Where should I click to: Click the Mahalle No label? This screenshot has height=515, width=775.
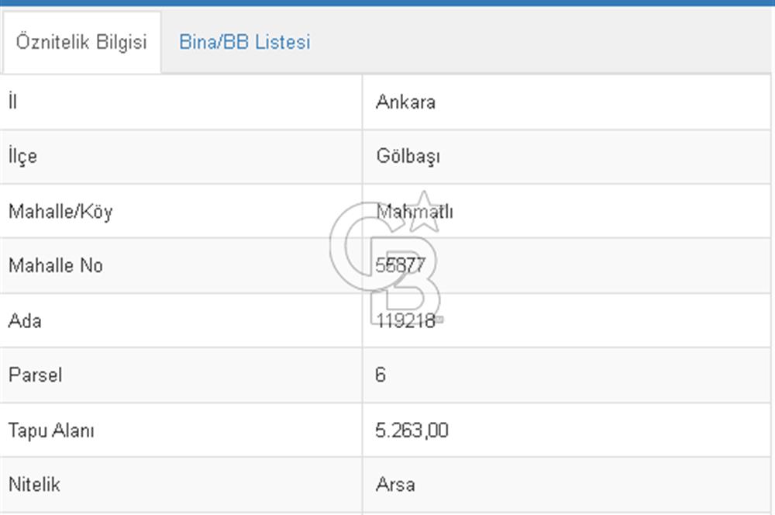[55, 266]
